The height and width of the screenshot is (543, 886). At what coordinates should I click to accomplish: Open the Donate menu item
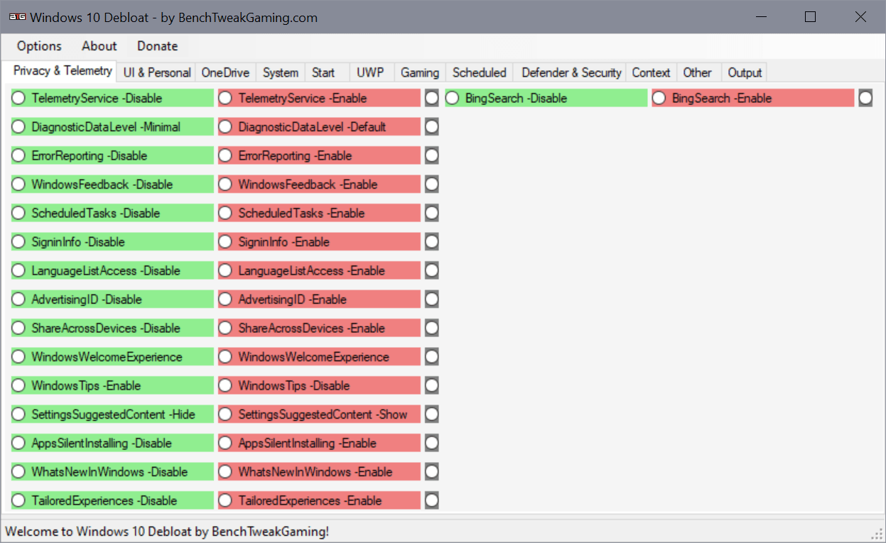[158, 46]
